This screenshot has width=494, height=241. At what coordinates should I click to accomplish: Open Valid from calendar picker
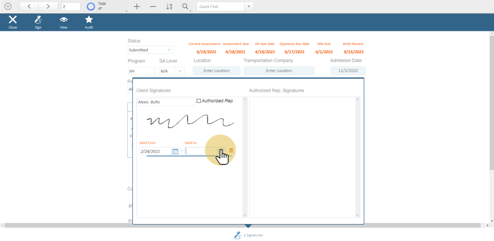175,151
